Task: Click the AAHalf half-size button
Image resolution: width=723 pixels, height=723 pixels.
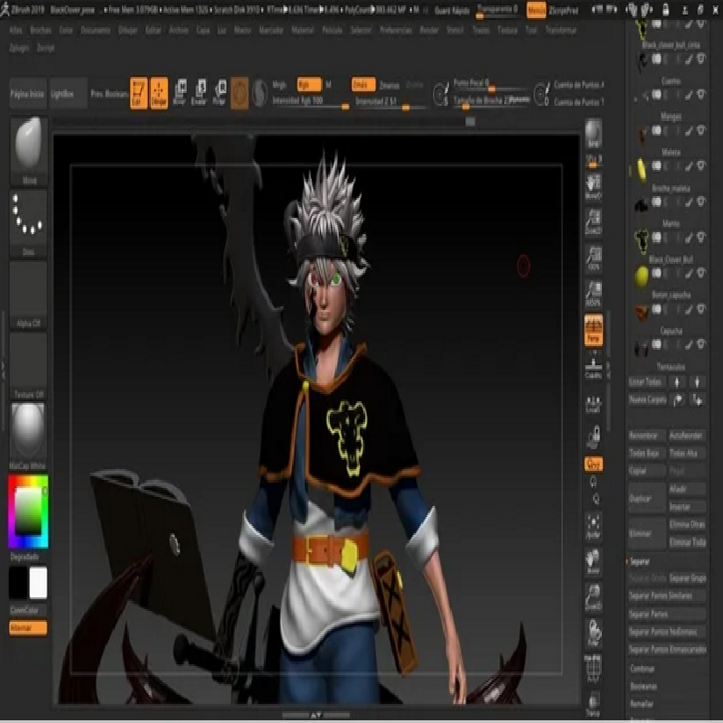Action: 594,293
